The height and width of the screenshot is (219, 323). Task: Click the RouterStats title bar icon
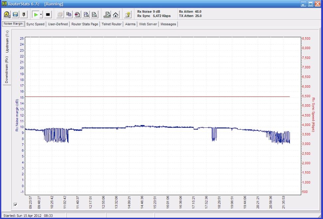4,4
